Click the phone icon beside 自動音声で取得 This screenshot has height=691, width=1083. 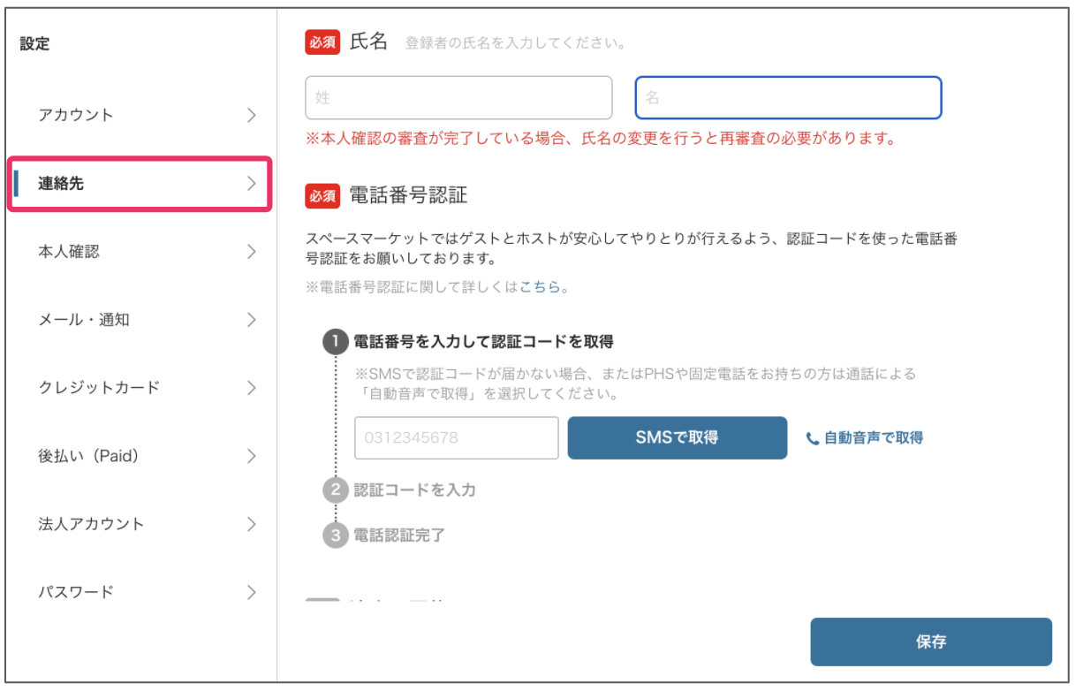coord(813,438)
